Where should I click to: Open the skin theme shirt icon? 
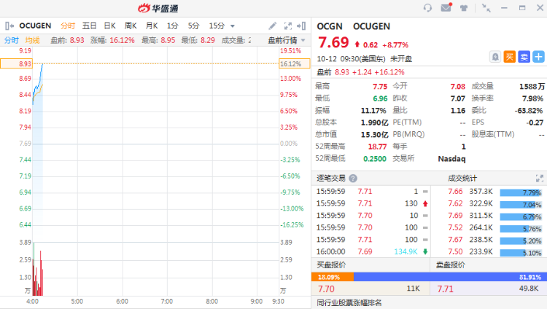(x=464, y=8)
